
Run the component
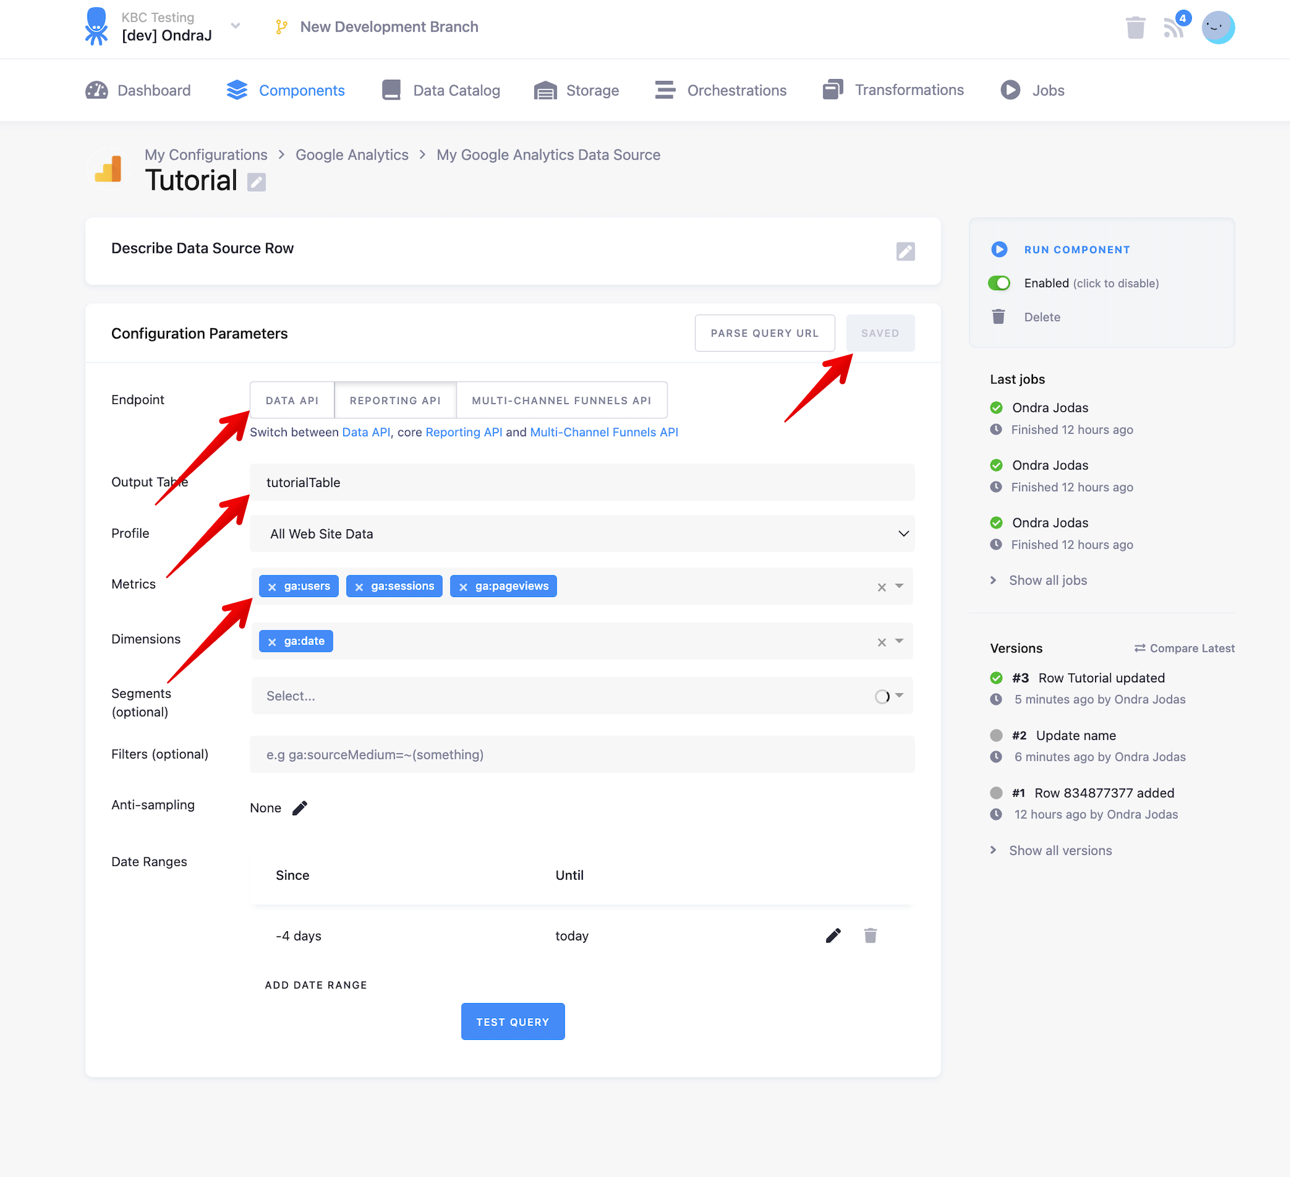tap(1077, 250)
